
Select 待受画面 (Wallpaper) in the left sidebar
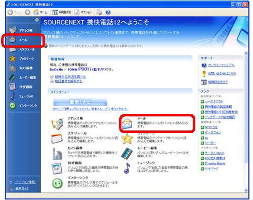click(x=21, y=87)
